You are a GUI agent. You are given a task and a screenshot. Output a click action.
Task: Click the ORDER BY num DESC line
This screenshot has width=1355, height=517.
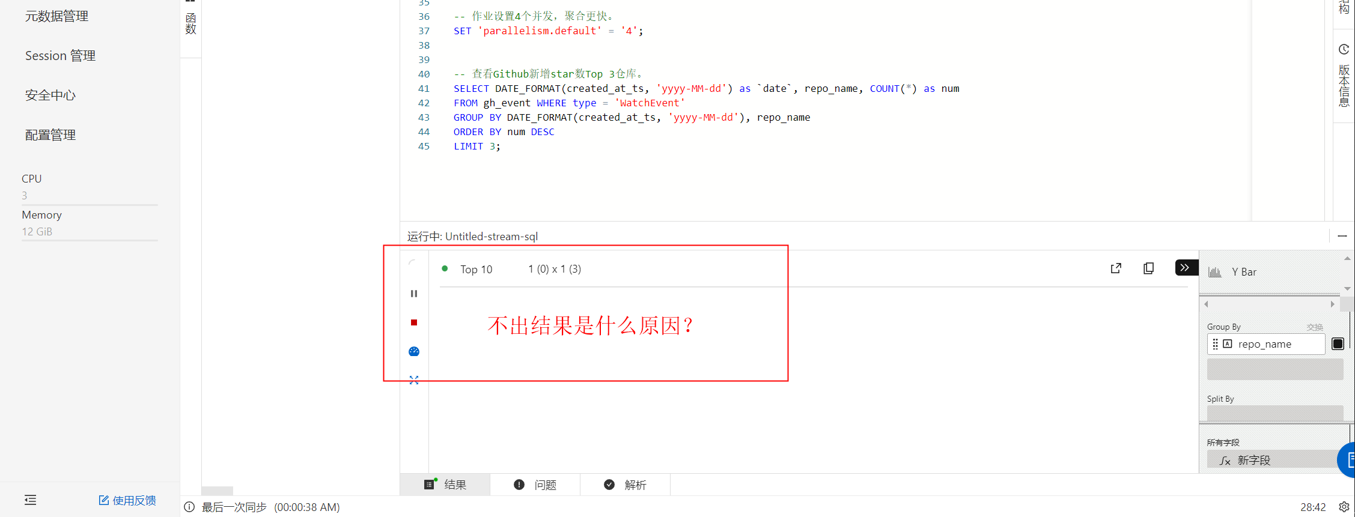[x=504, y=132]
